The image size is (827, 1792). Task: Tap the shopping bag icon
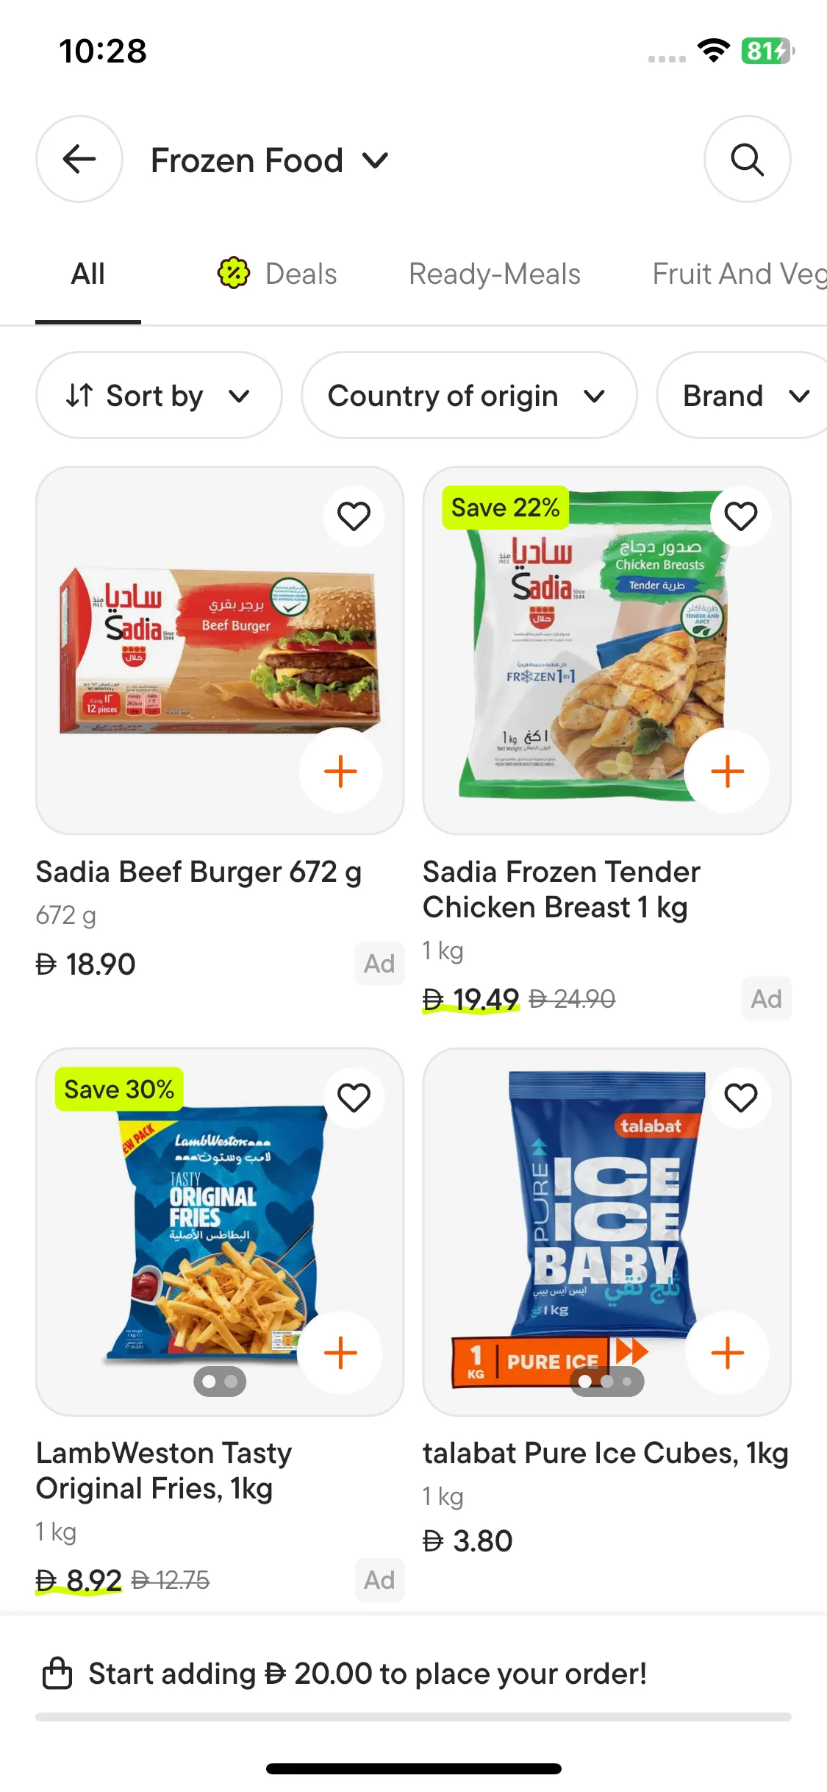tap(57, 1674)
